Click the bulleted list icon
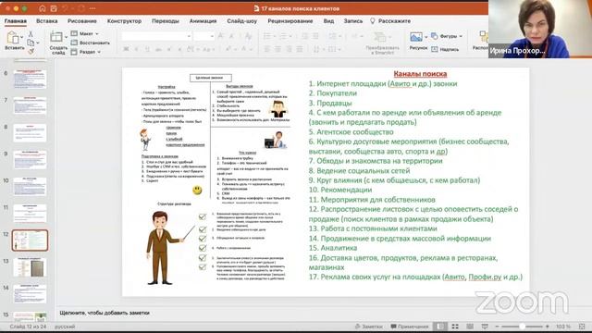 click(267, 36)
